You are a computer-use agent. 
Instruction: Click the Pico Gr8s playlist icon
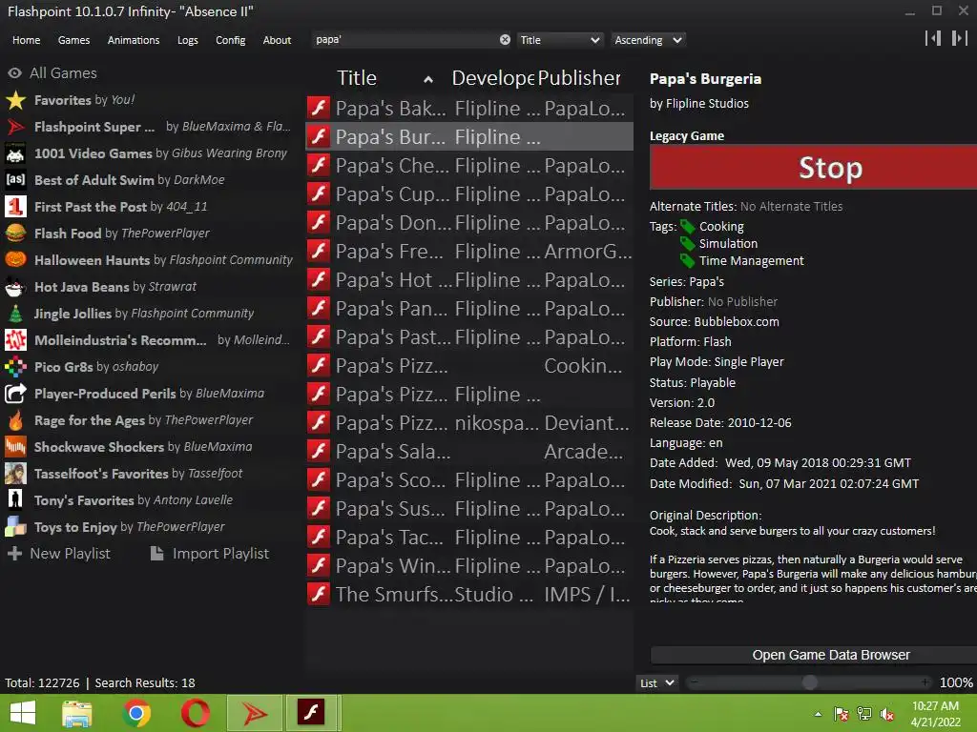tap(15, 367)
